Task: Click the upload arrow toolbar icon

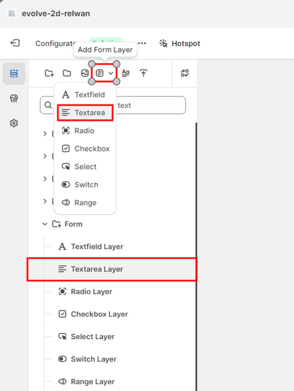Action: pyautogui.click(x=143, y=73)
